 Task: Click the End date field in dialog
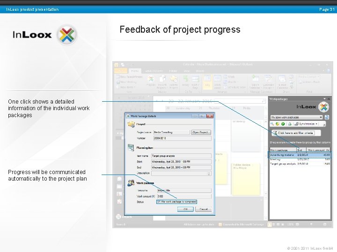[181, 168]
